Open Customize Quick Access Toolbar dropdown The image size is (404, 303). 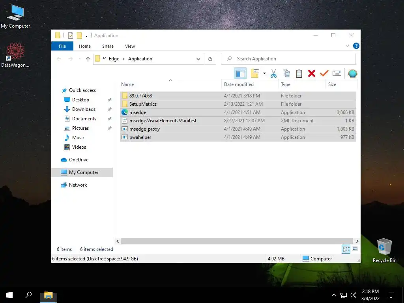coord(86,36)
